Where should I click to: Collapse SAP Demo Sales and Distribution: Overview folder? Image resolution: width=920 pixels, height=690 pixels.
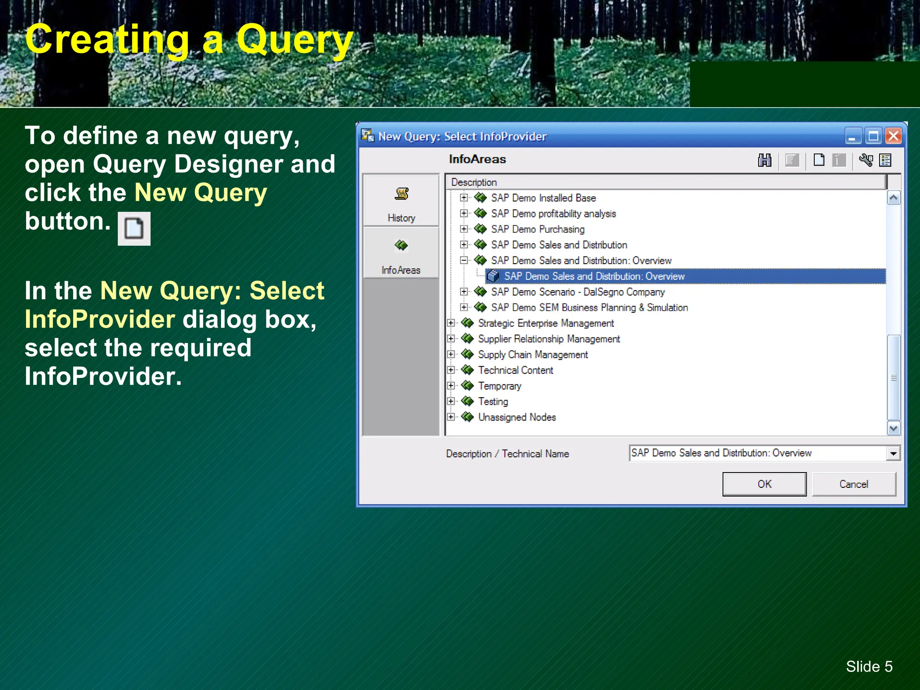(x=464, y=261)
